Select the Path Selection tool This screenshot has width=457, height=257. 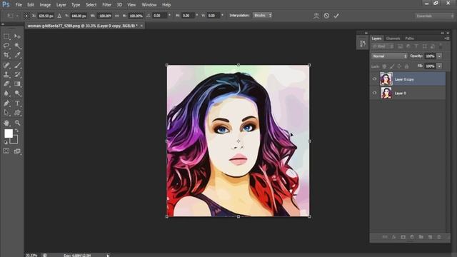click(6, 113)
